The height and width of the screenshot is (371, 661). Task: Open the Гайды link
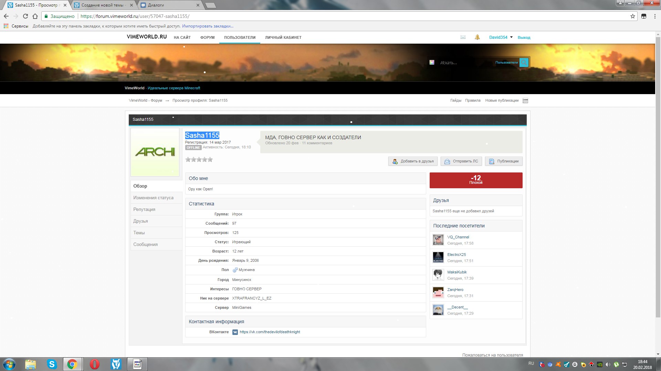pos(455,100)
